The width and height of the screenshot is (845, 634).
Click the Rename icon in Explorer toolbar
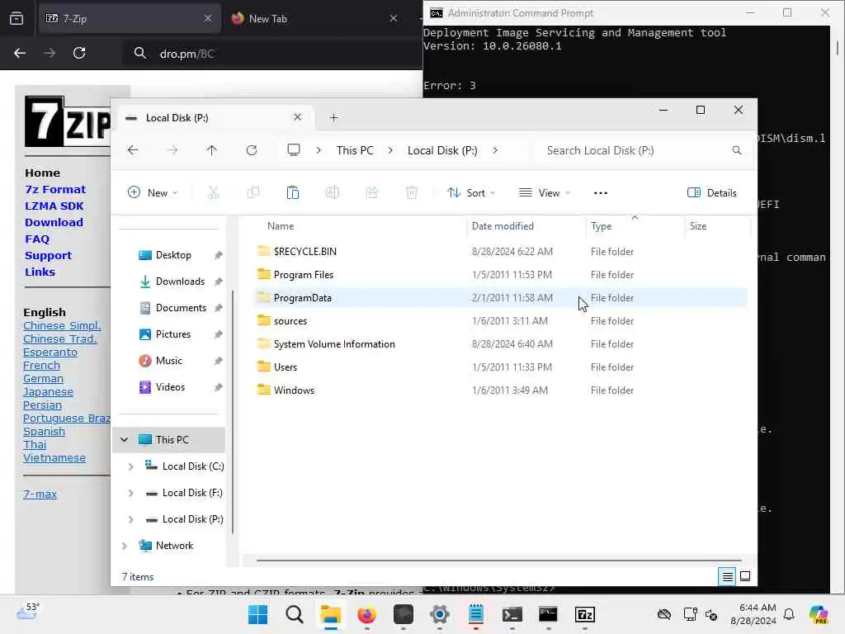tap(333, 192)
